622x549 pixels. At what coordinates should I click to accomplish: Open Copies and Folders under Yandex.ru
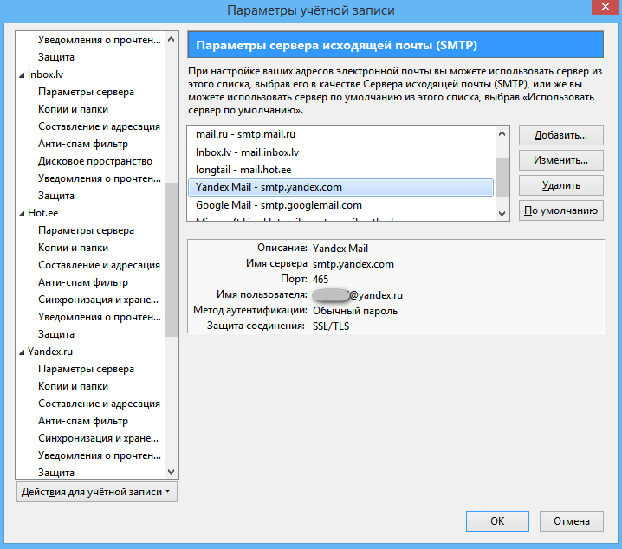tap(73, 386)
